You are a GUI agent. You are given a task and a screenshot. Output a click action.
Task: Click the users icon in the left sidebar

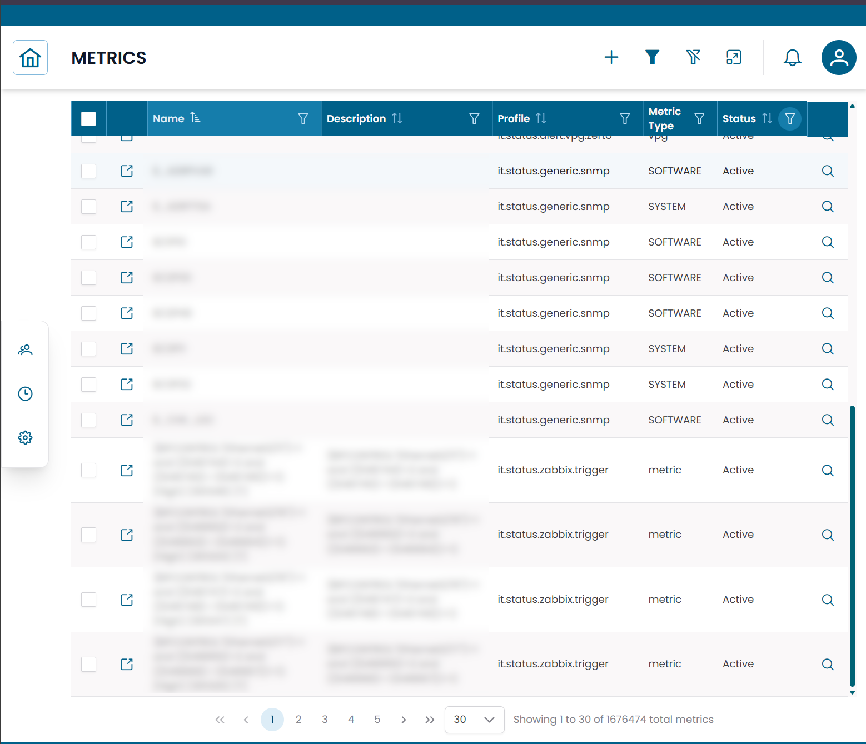point(25,349)
